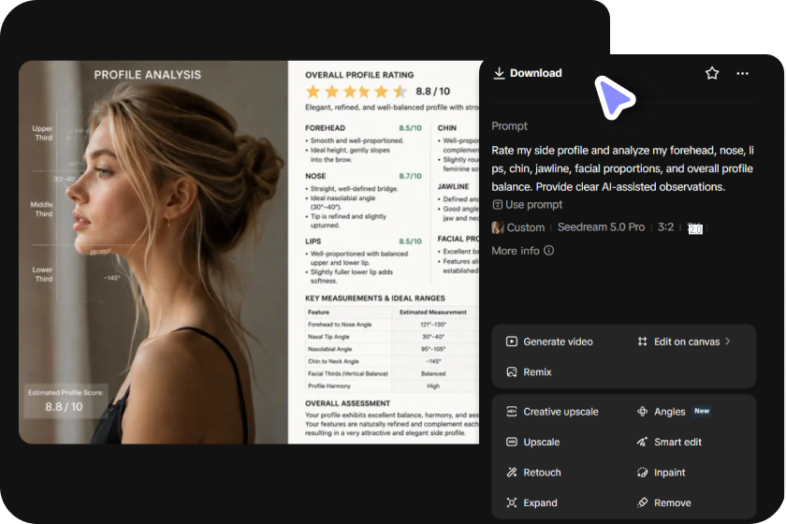Open More info
Screen dimensions: 786x524
tap(522, 251)
